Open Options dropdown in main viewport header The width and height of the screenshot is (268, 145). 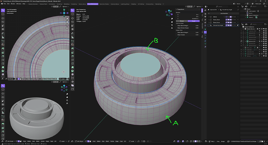(199, 7)
